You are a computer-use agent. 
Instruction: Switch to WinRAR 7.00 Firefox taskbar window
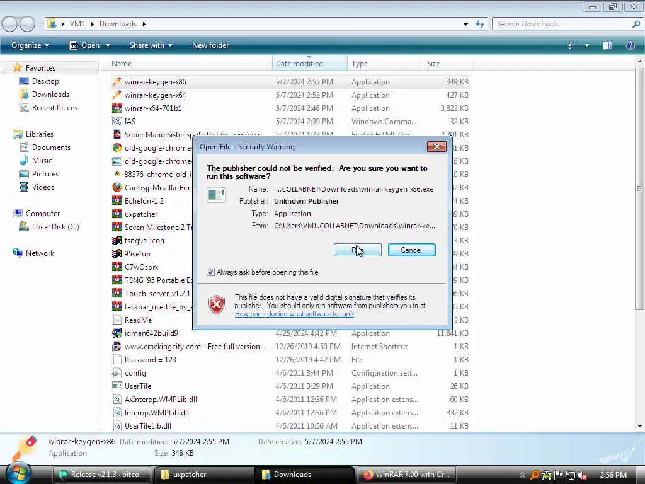[406, 475]
